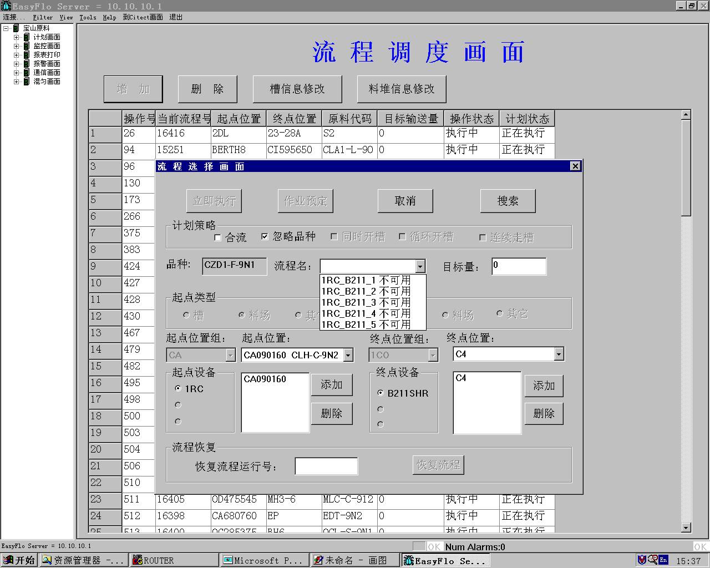The image size is (710, 568).
Task: Open the 终点位置 dropdown arrow
Action: point(559,354)
